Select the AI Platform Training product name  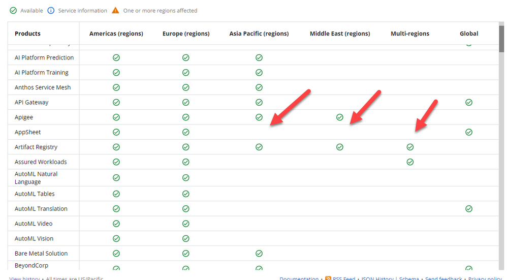point(41,73)
